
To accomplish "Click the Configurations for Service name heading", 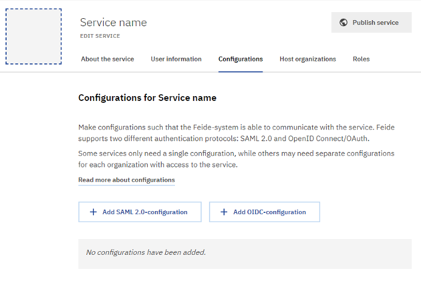I will click(x=147, y=97).
